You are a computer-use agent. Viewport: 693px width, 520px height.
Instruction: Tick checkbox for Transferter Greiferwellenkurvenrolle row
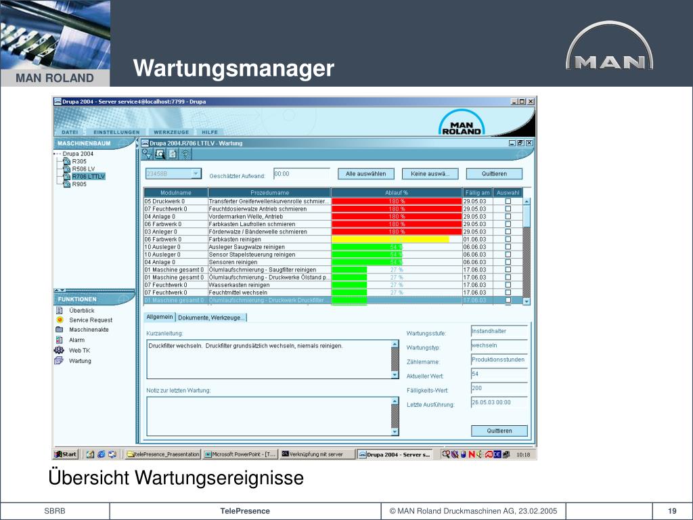coord(508,201)
